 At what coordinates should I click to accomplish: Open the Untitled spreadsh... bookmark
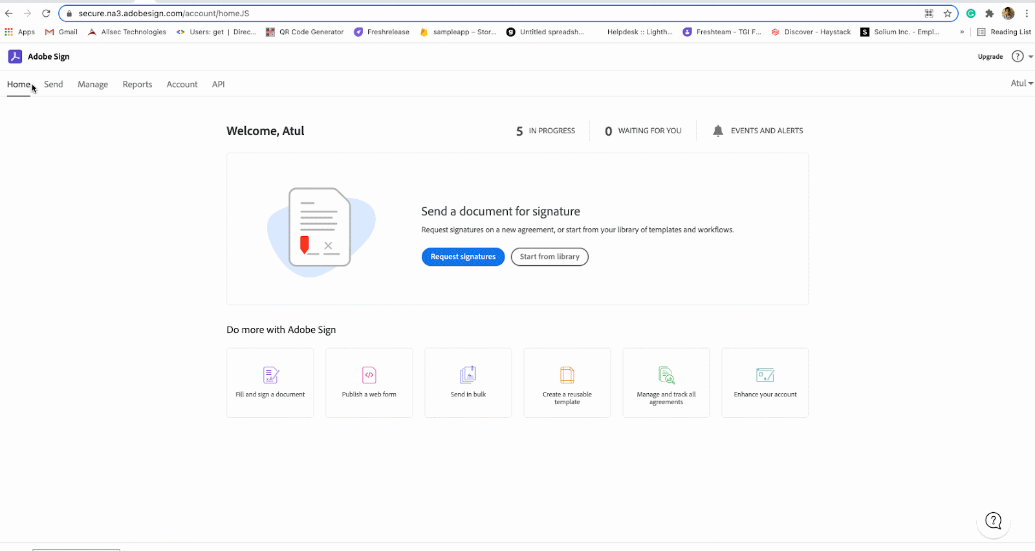(545, 32)
